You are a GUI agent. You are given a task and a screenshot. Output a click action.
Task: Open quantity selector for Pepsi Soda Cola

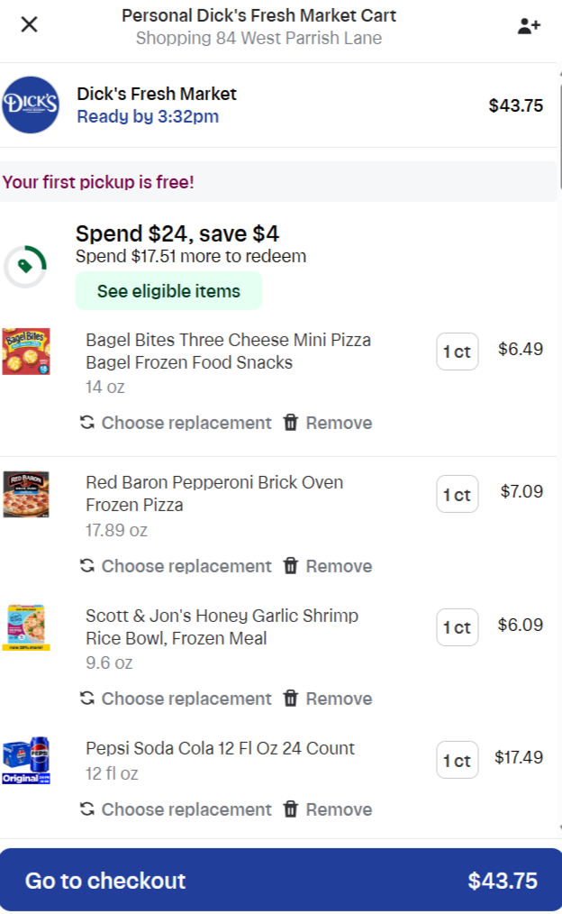click(457, 760)
